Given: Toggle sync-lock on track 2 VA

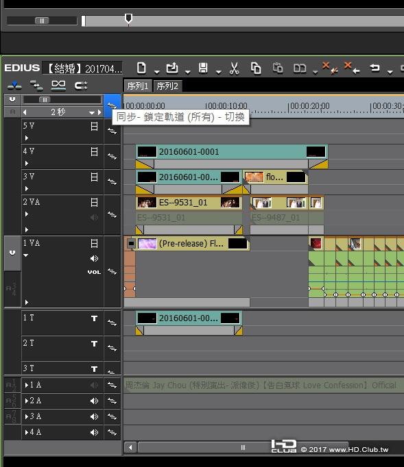Looking at the screenshot, I should coord(112,214).
